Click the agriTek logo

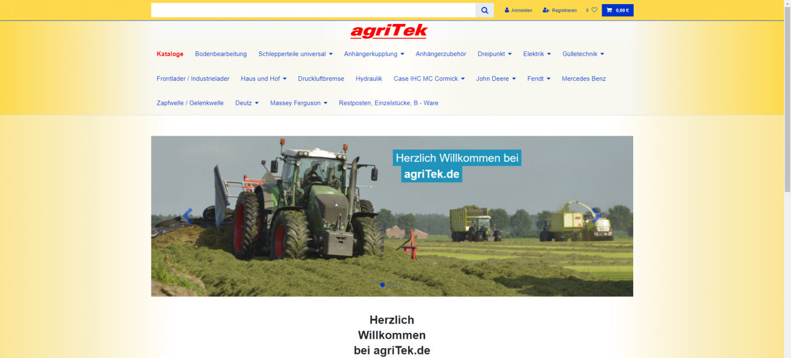(x=389, y=31)
